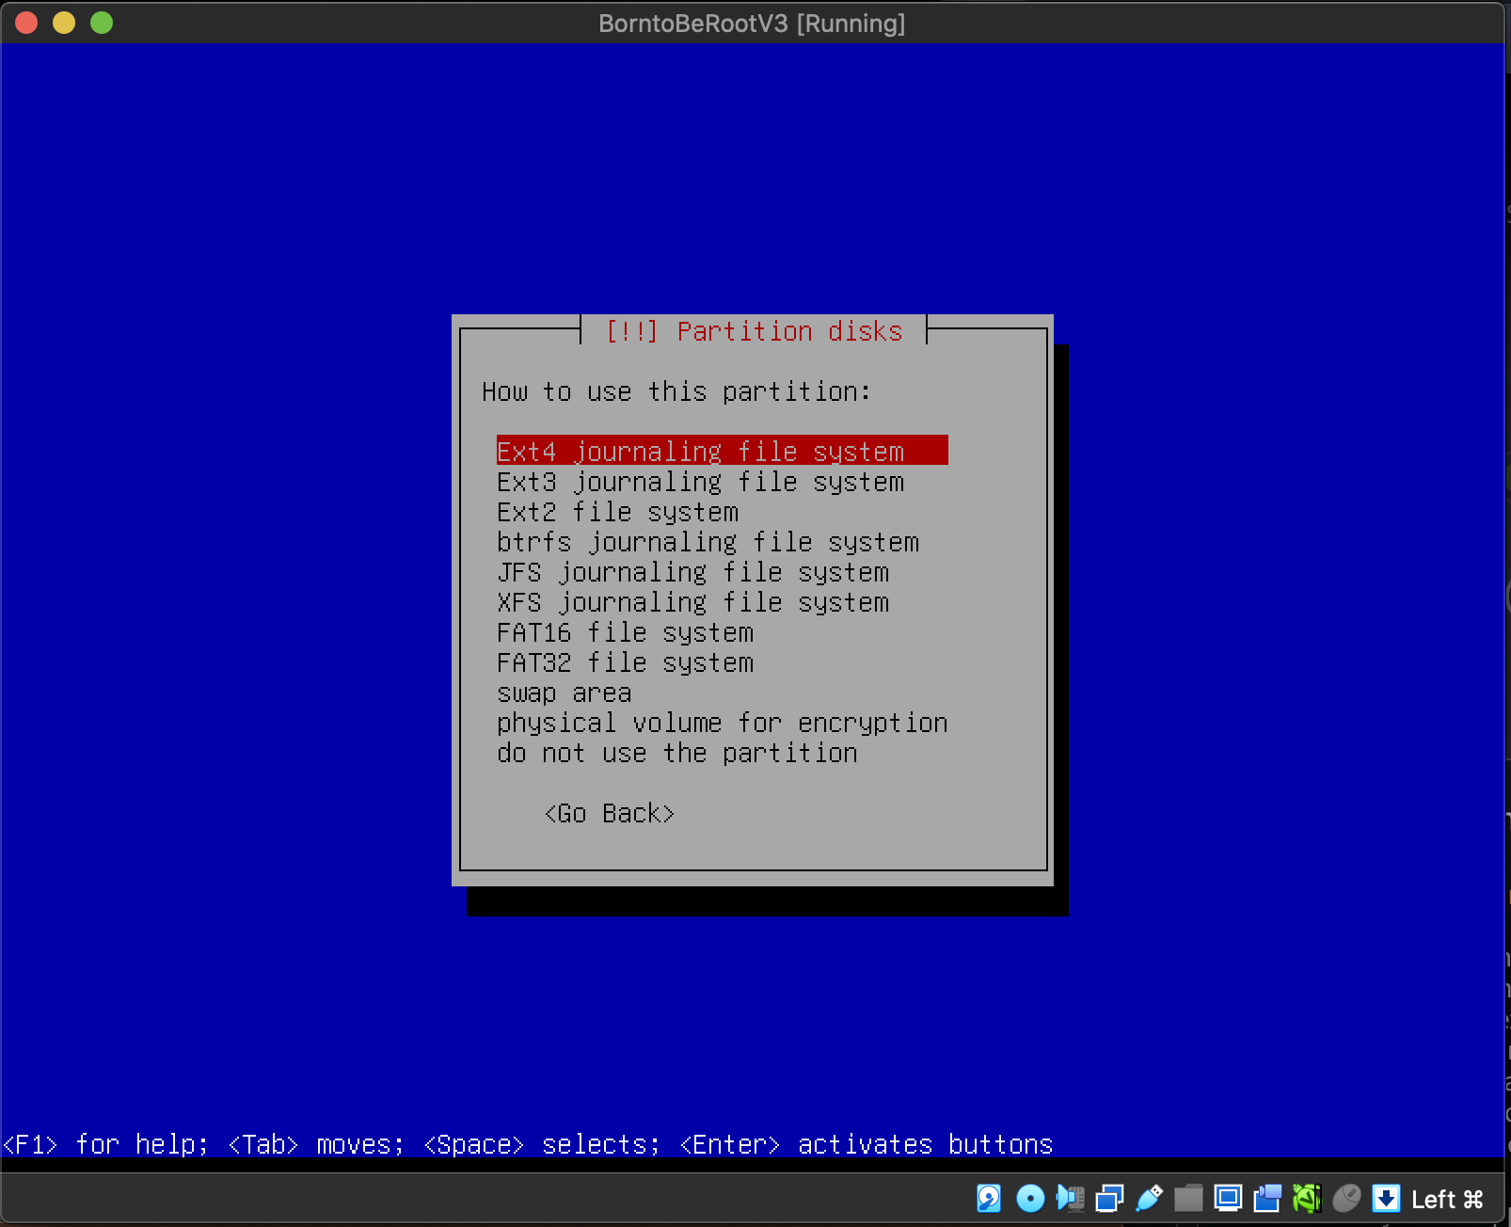Minimize the VM window with yellow button
The image size is (1511, 1227).
[x=64, y=23]
